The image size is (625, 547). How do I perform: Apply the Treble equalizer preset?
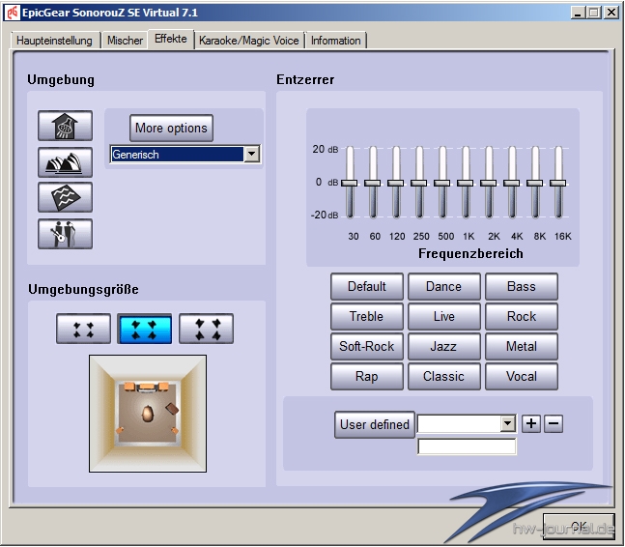click(367, 316)
